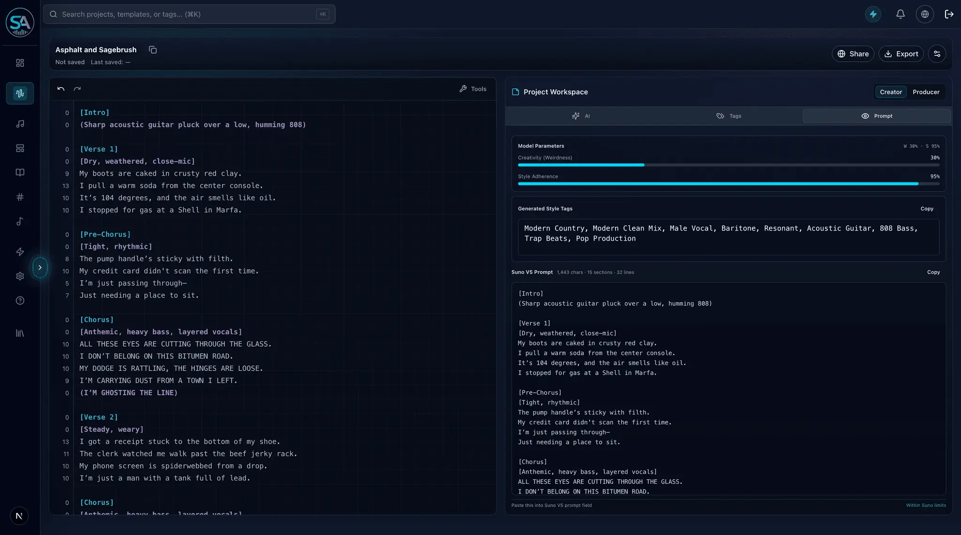Click the "W 30% · S 95%" parameter summary
The width and height of the screenshot is (961, 535).
point(922,146)
